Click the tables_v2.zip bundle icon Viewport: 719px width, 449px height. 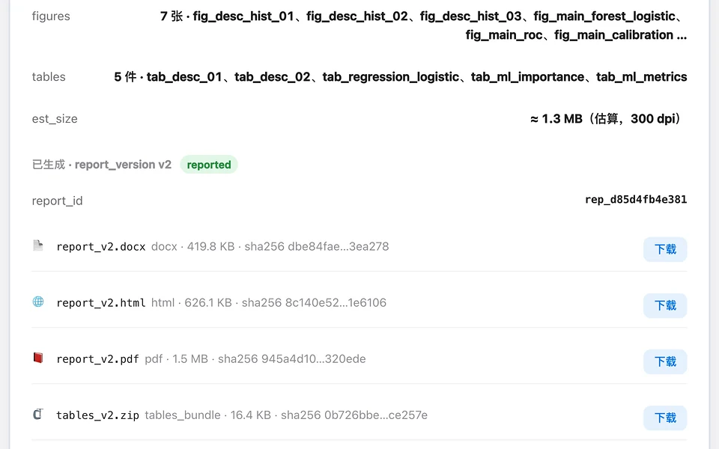(38, 414)
